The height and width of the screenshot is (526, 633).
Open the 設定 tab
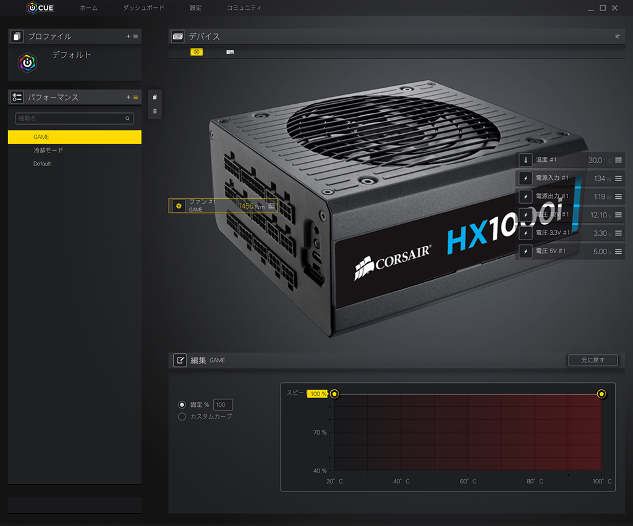[195, 7]
